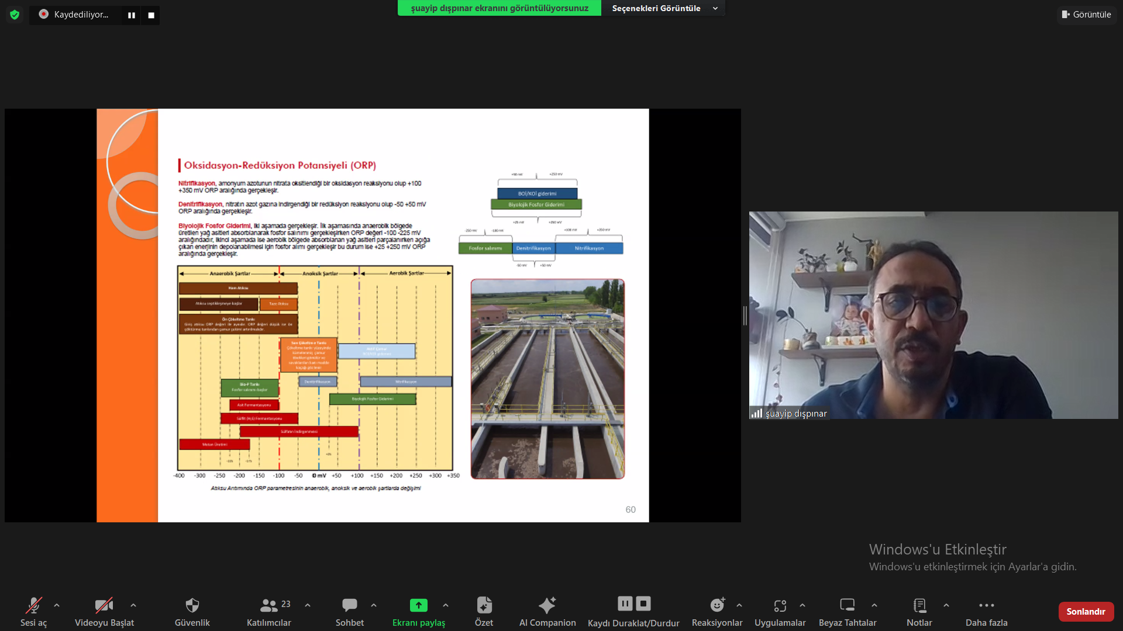Click the panel divider handle beside shared screen
1123x631 pixels.
click(x=745, y=315)
